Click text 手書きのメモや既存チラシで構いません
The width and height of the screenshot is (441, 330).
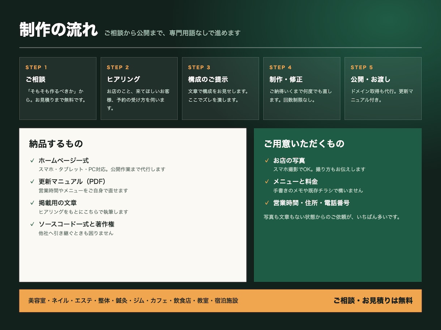(318, 190)
